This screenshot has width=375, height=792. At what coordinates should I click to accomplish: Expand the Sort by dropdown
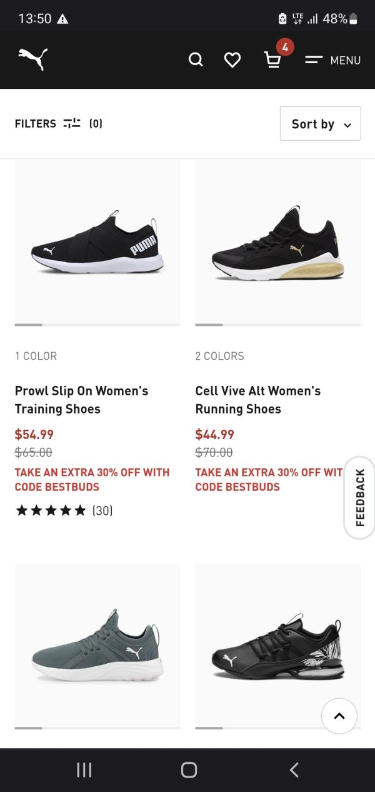pos(320,124)
